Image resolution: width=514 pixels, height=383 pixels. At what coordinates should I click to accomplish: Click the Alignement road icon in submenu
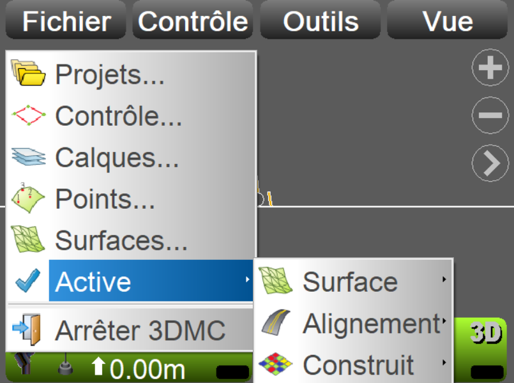point(276,324)
